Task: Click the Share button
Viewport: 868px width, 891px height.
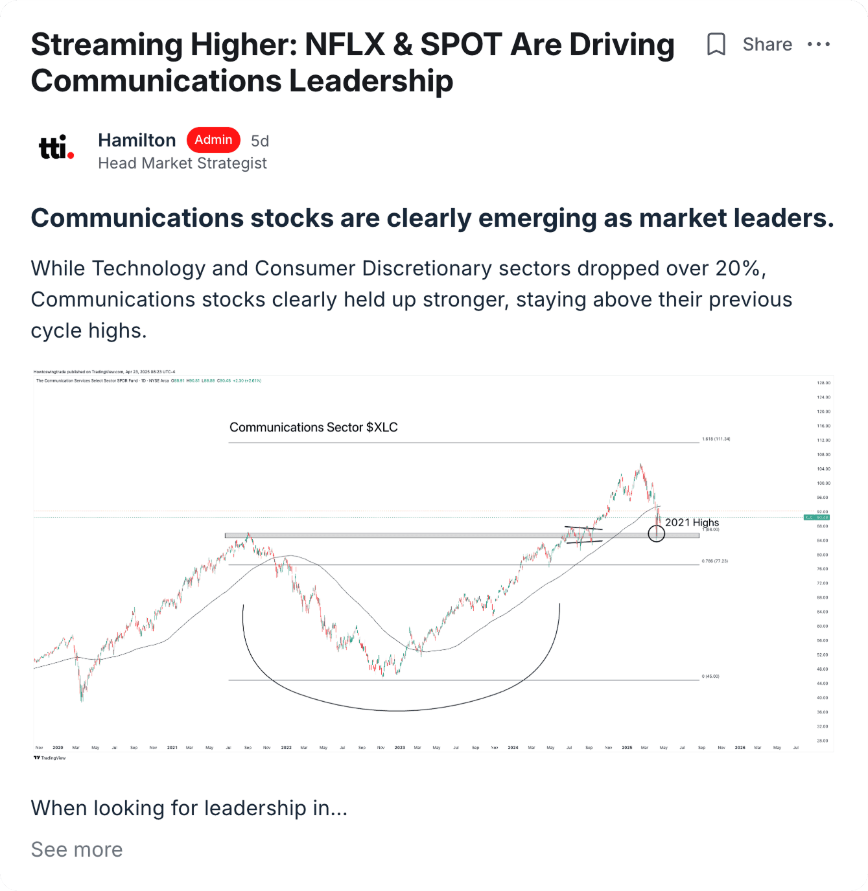Action: (x=766, y=44)
